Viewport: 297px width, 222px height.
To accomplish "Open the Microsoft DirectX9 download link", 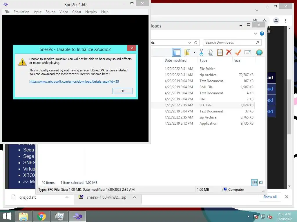I will click(x=74, y=82).
